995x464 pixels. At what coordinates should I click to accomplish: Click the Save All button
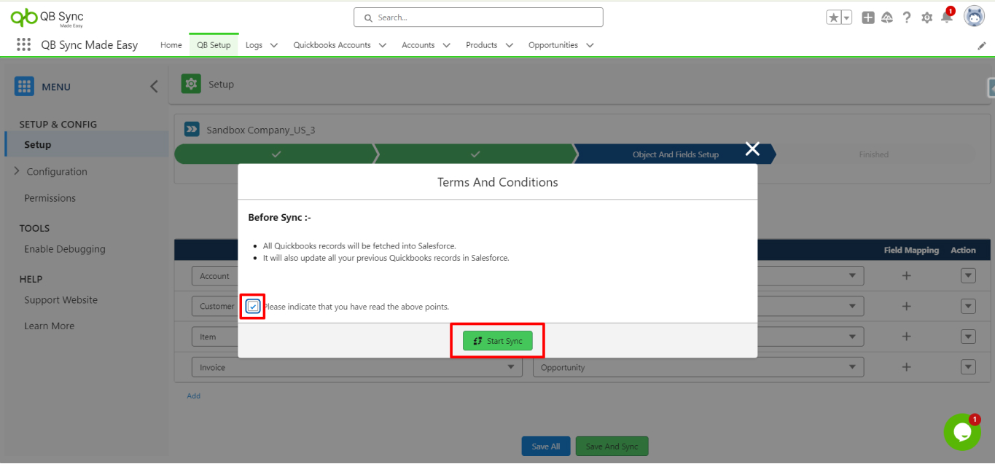(546, 447)
